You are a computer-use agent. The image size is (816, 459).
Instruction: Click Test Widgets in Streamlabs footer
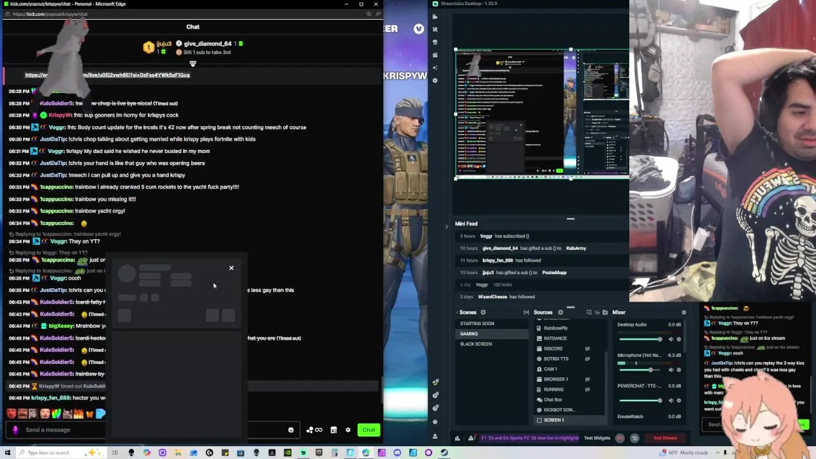(x=597, y=438)
